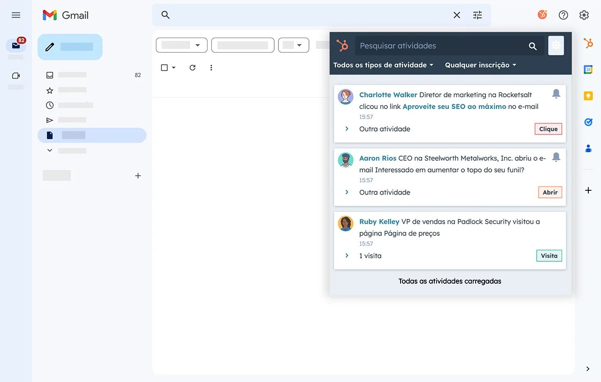The width and height of the screenshot is (601, 382).
Task: Open Google Contacts from the side panel
Action: 588,148
